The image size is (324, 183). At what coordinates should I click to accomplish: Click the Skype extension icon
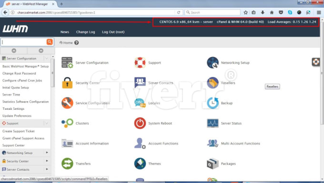click(290, 12)
